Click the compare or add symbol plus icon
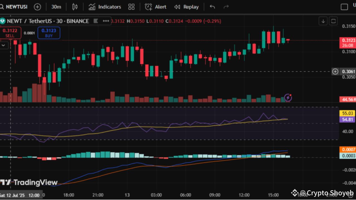The image size is (356, 200). [x=37, y=7]
